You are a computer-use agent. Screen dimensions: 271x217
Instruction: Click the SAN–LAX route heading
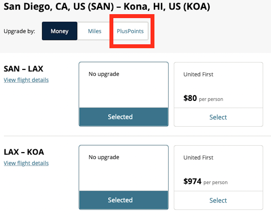click(23, 69)
